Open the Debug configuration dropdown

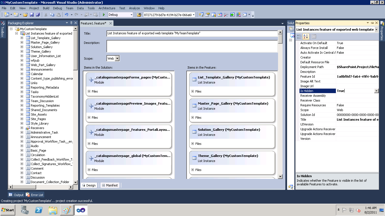pyautogui.click(x=131, y=15)
